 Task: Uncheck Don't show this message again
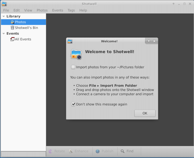click(73, 104)
